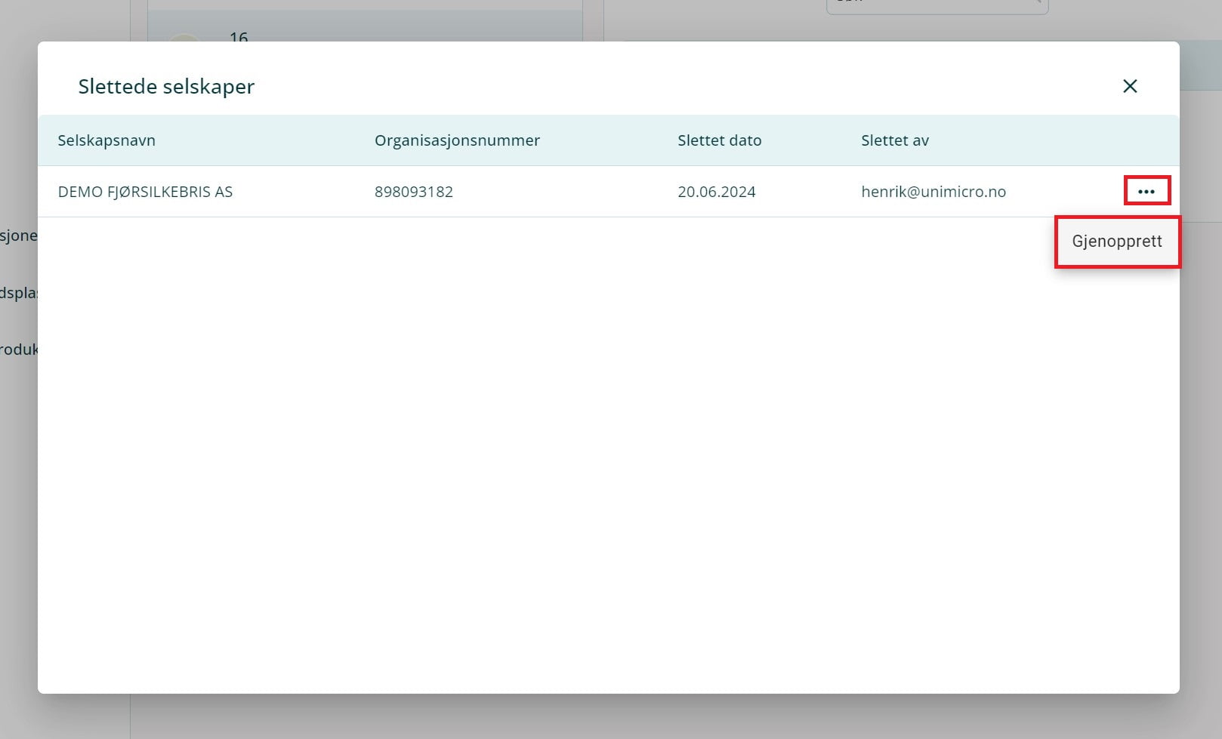Select the DEMO FJØRSILKEBRIS AS company name
The width and height of the screenshot is (1222, 739).
pos(145,192)
